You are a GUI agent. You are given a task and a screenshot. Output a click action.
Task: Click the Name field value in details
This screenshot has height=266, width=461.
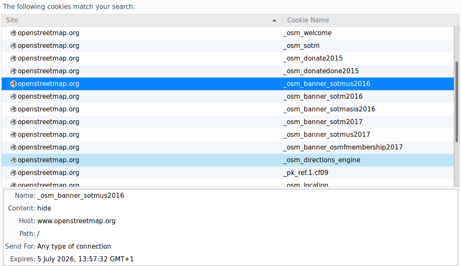(x=80, y=196)
